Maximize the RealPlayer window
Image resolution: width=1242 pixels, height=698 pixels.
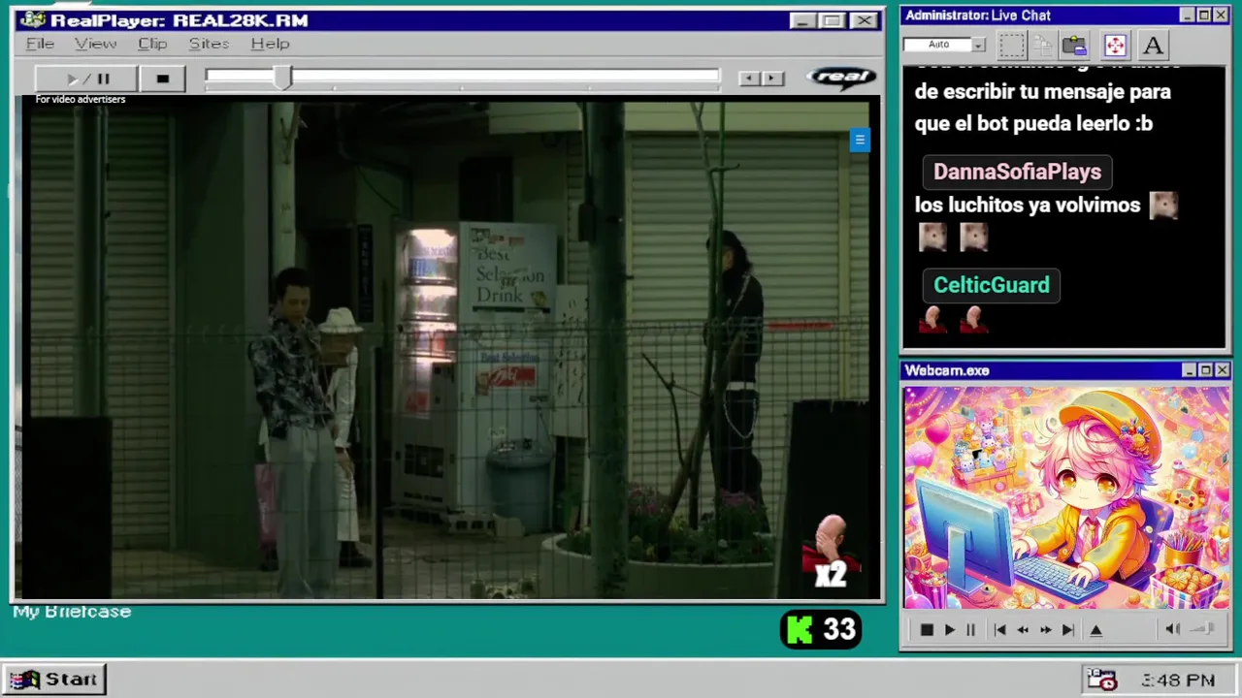point(833,20)
